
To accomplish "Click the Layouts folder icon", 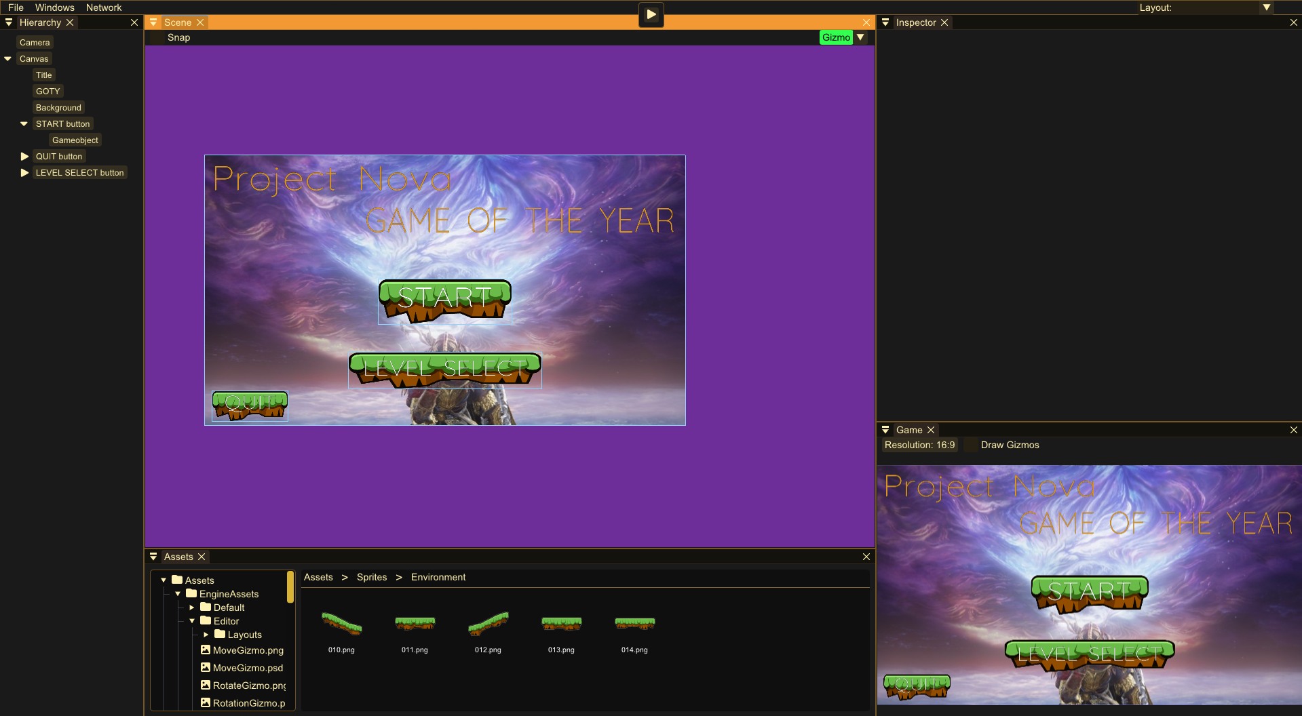I will (x=220, y=634).
